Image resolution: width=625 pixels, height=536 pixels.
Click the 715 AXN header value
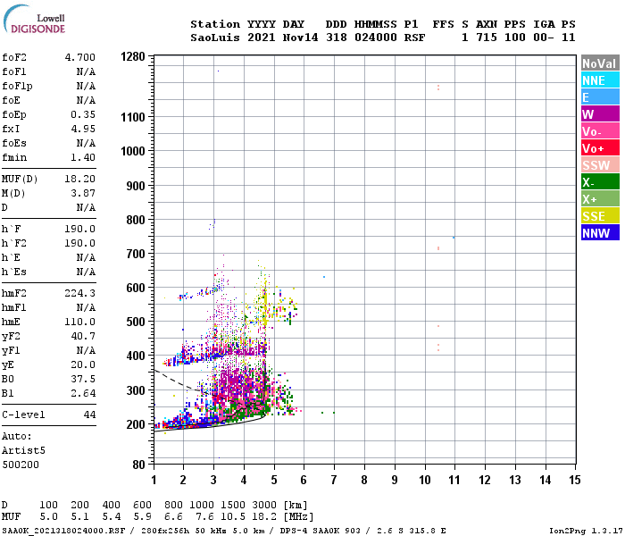point(487,38)
